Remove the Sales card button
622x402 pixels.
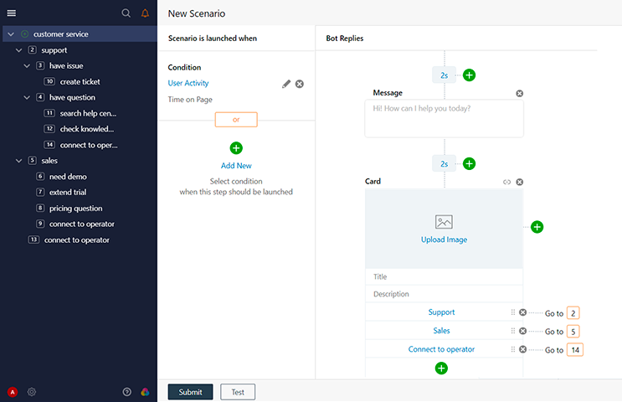click(x=523, y=331)
